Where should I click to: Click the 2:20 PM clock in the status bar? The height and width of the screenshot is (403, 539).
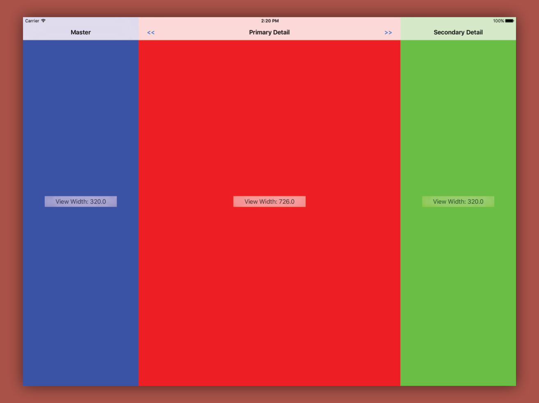269,20
